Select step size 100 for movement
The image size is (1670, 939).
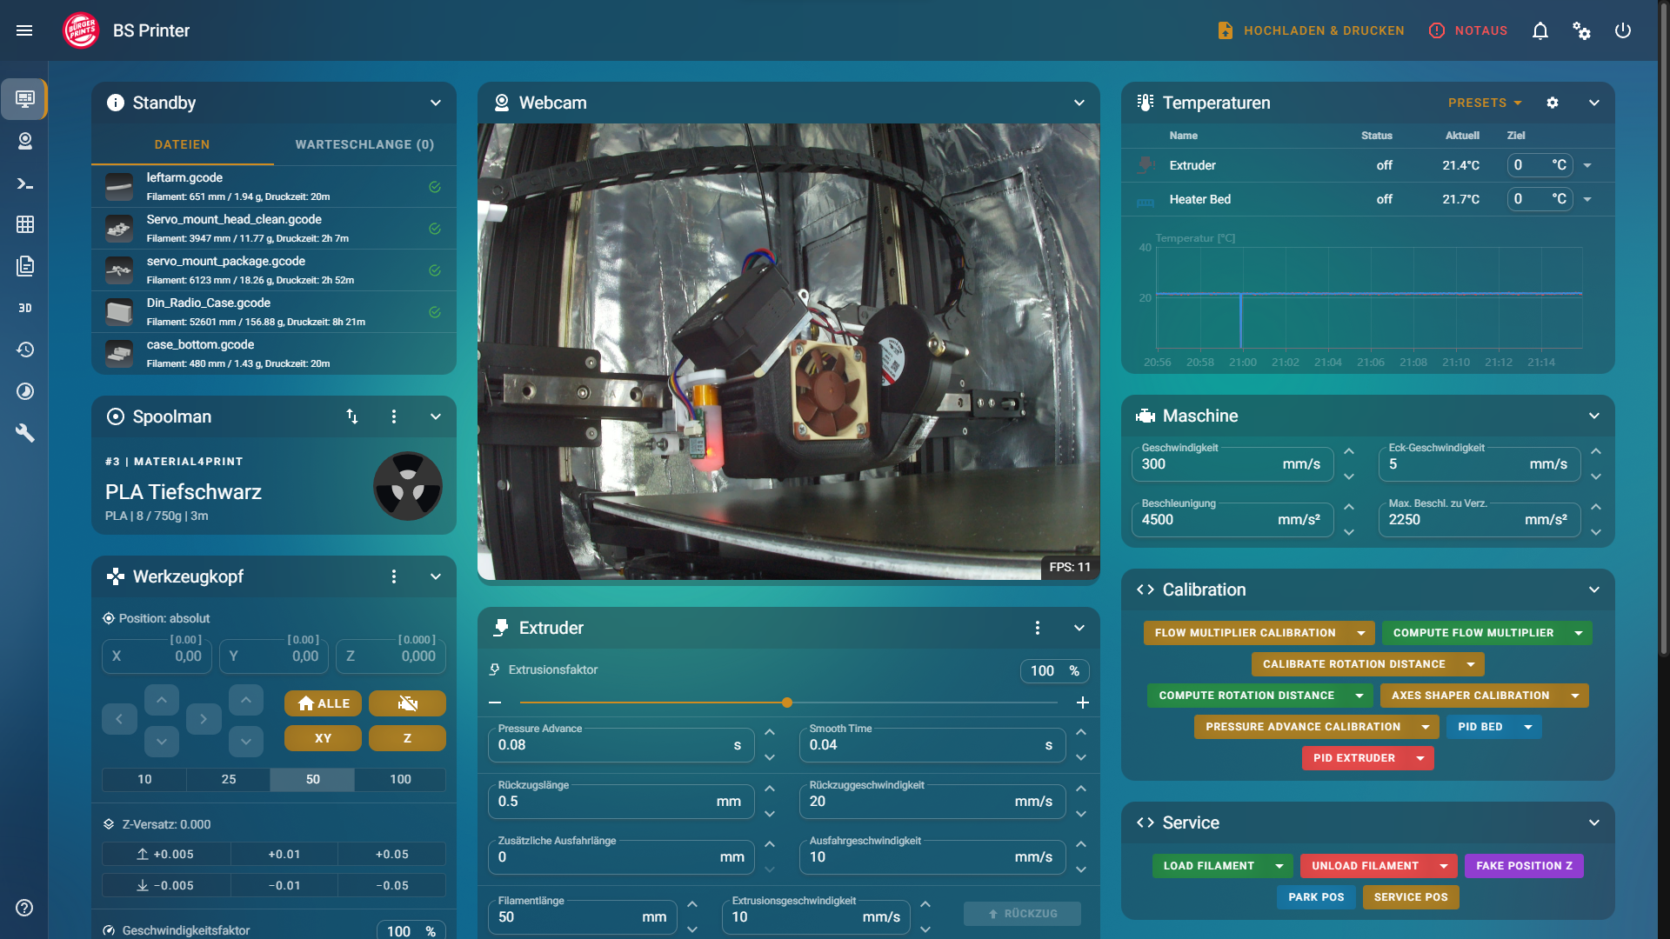pos(399,779)
